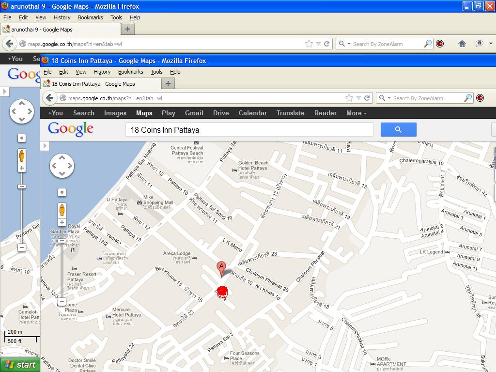Select the 18 Coins Inn Pattaya tab
The width and height of the screenshot is (496, 372).
101,83
